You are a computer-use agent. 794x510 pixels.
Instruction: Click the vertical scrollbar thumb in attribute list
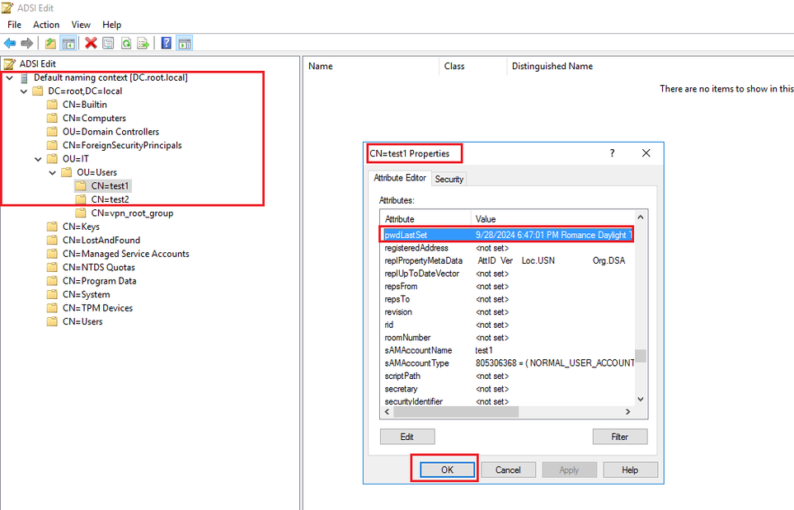tap(641, 356)
